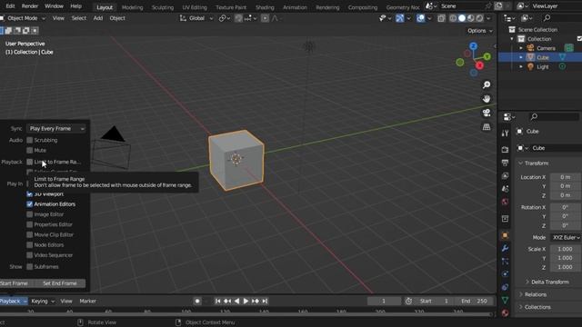Click the pan hand viewport icon
The image size is (582, 327).
[x=487, y=99]
